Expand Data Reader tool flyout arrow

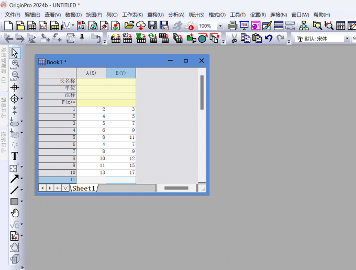22,99
